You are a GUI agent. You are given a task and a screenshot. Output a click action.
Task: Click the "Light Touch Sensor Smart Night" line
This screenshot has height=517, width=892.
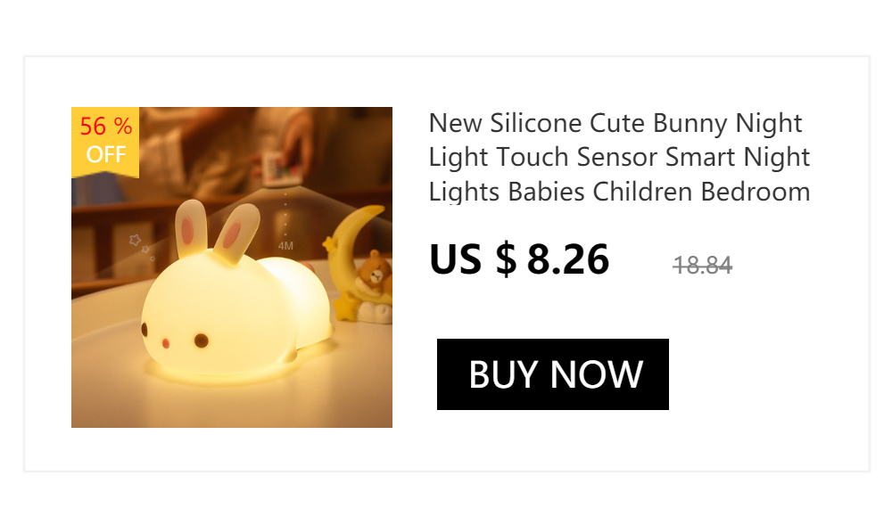point(619,157)
